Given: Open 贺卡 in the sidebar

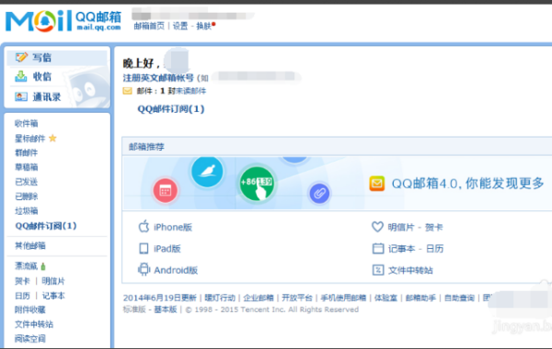Looking at the screenshot, I should tap(22, 281).
